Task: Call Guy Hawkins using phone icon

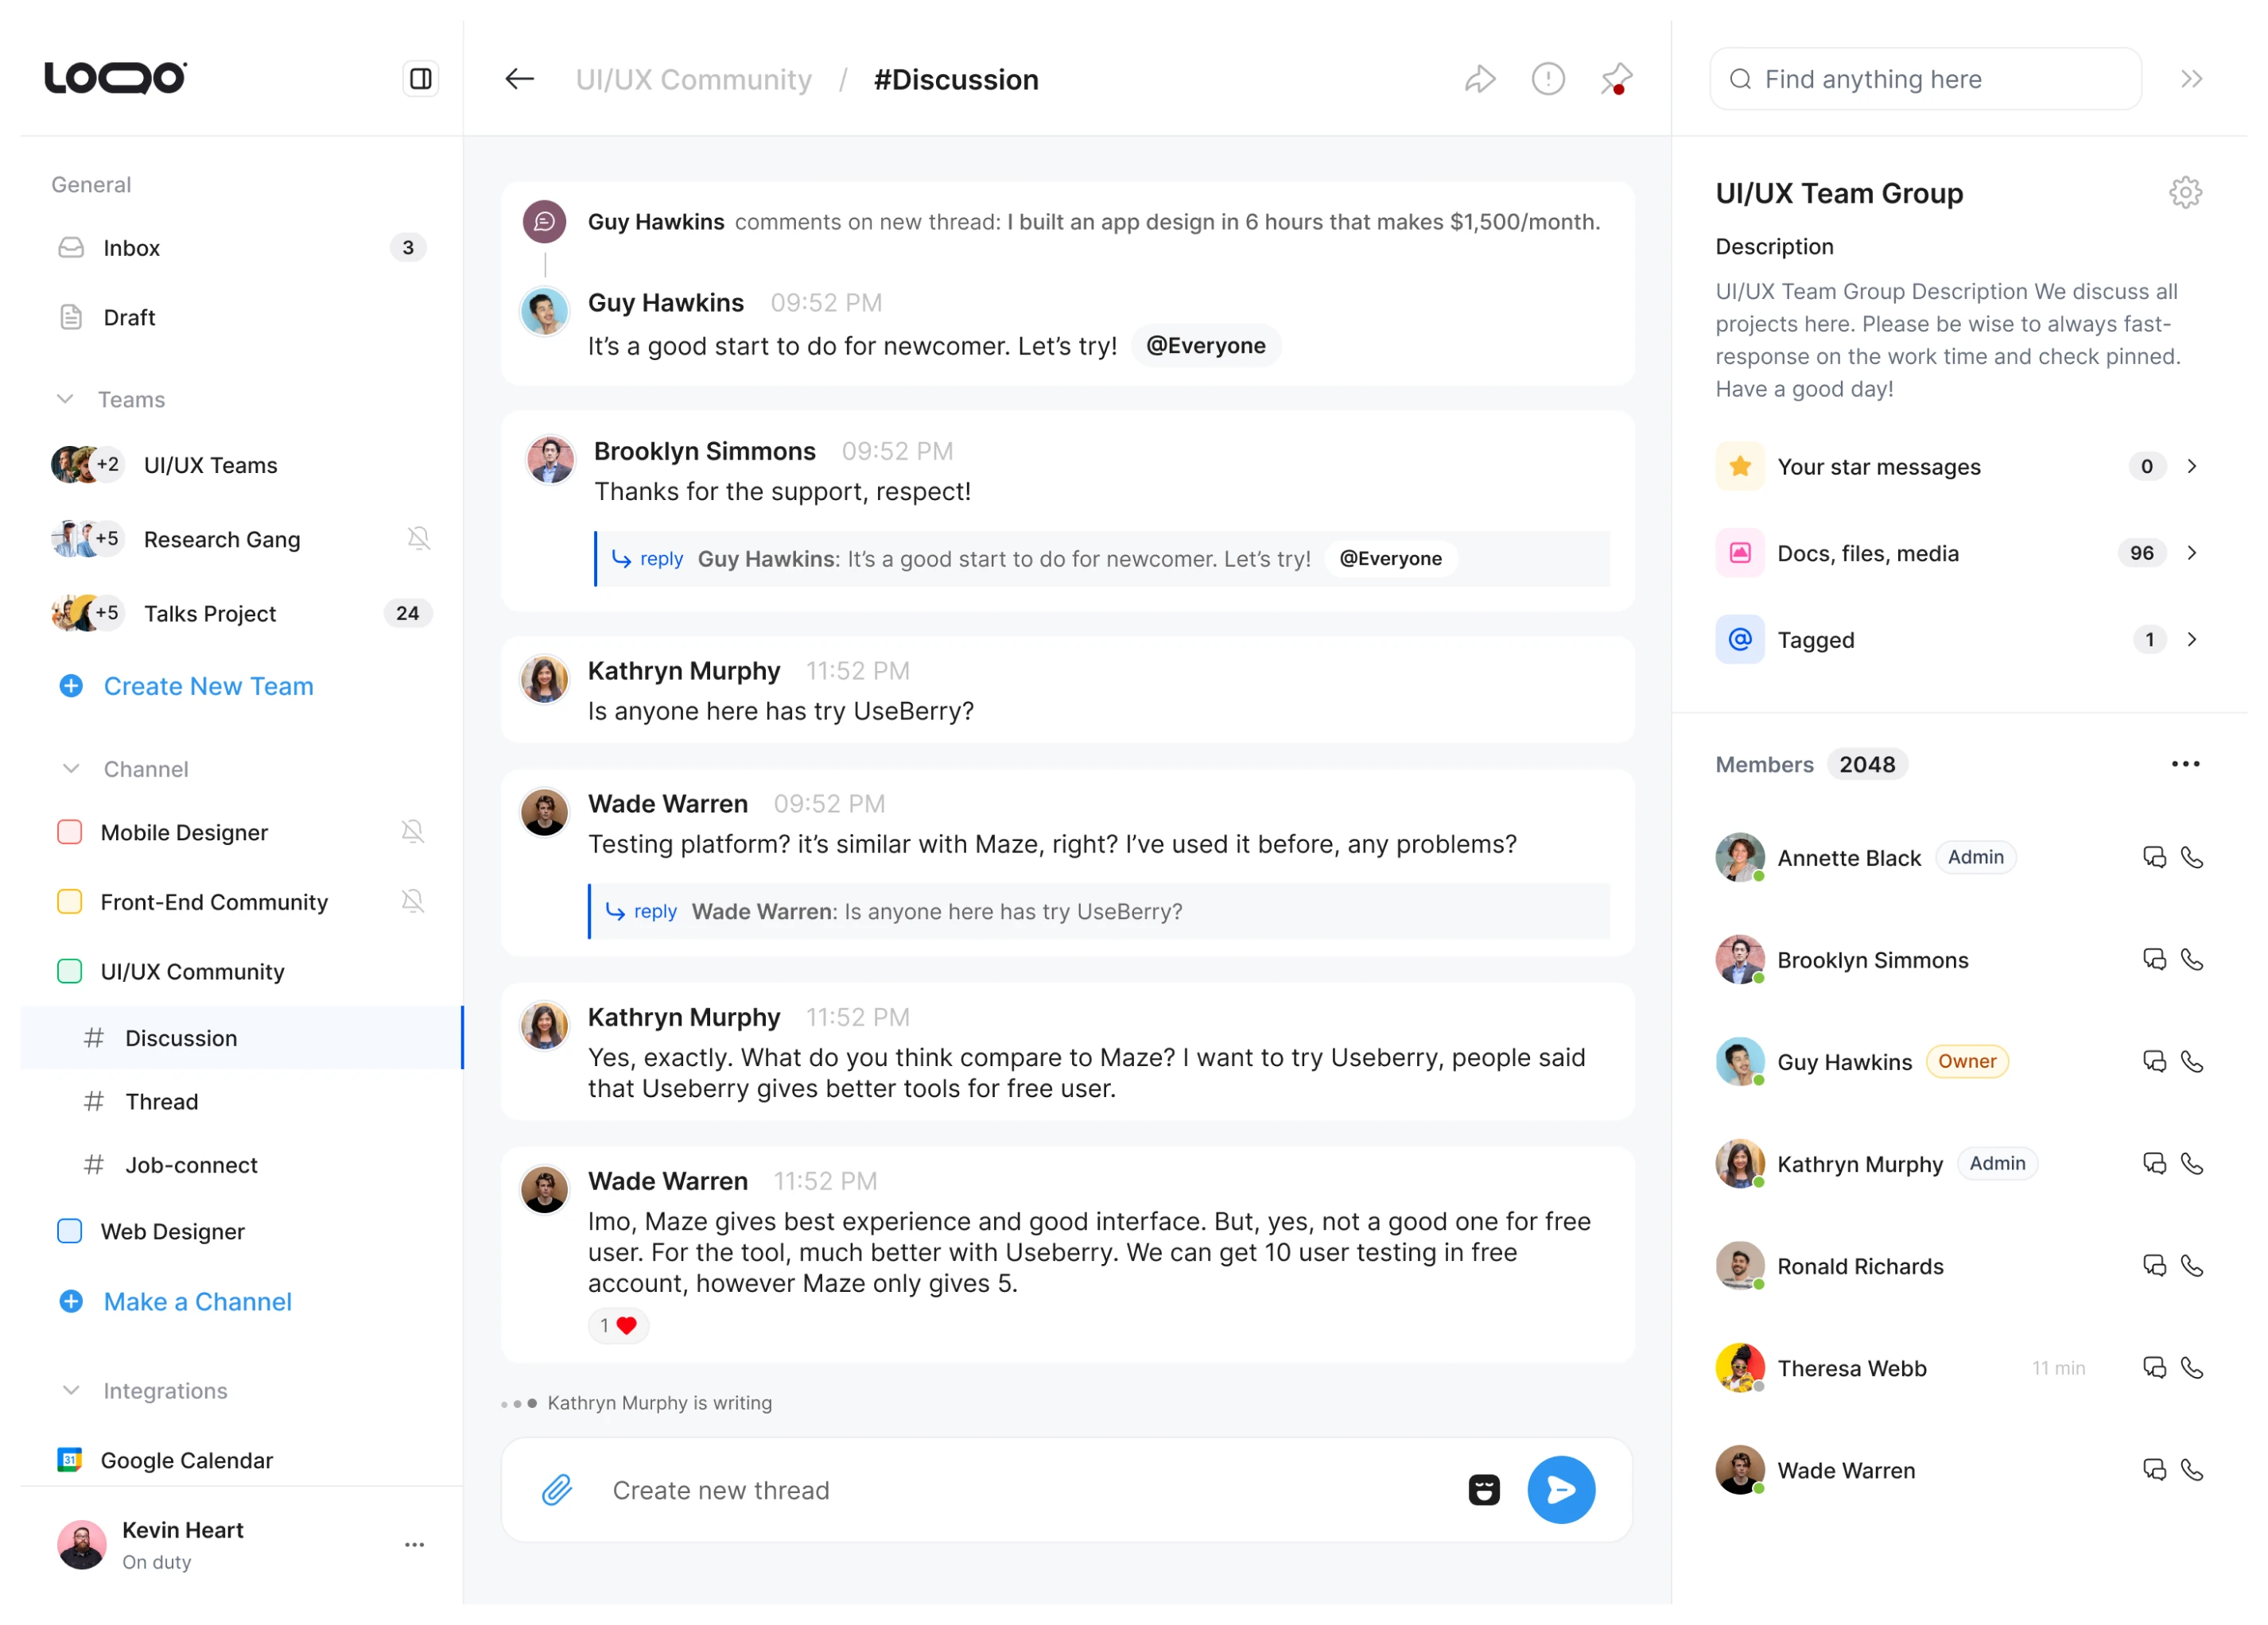Action: [2191, 1061]
